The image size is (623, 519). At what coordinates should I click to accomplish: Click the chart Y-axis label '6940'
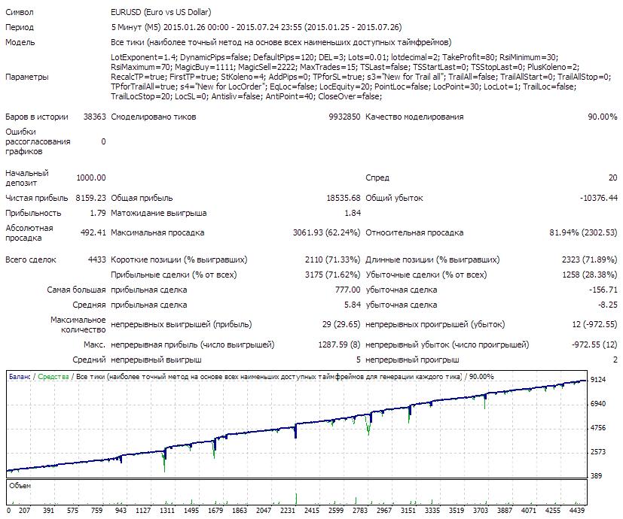598,404
